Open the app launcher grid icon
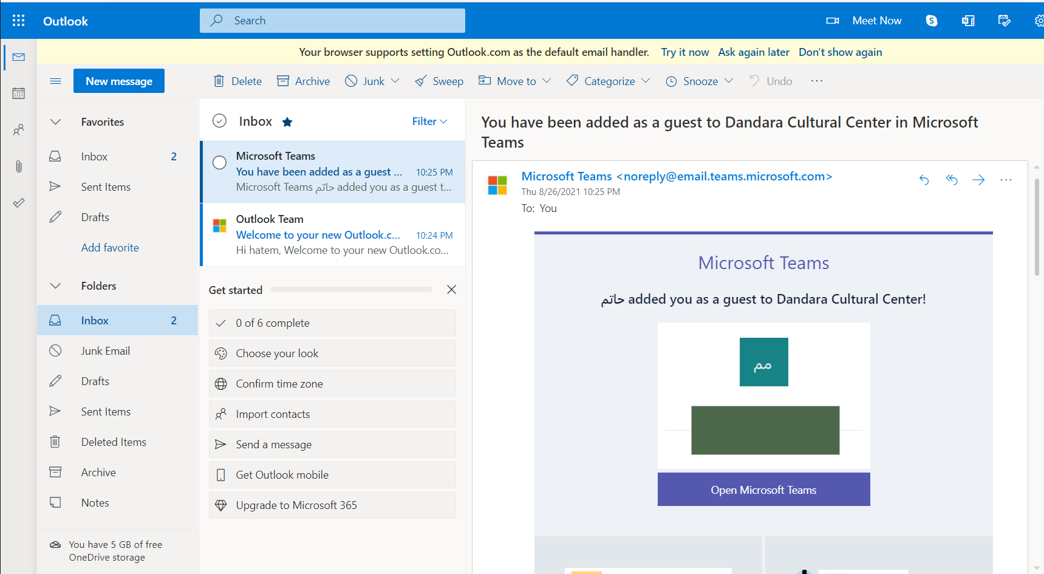This screenshot has width=1044, height=574. pyautogui.click(x=19, y=21)
